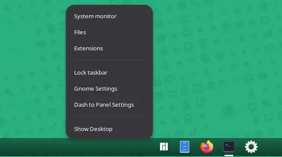This screenshot has width=282, height=157.
Task: Click the Firefox flame logo
Action: click(x=207, y=147)
